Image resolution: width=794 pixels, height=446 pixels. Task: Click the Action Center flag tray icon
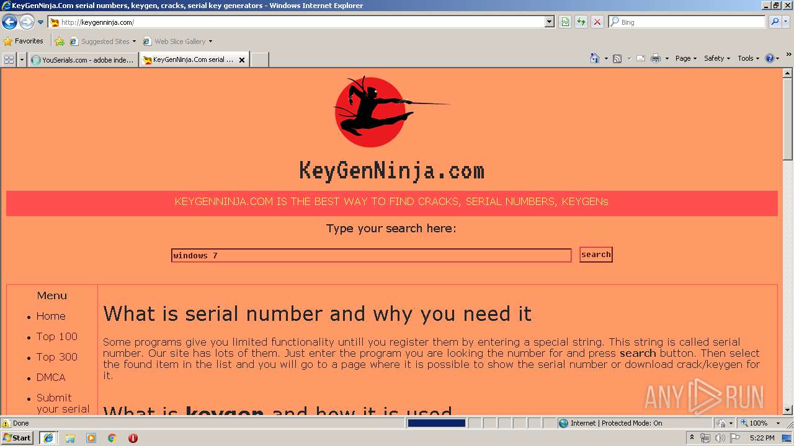(735, 438)
